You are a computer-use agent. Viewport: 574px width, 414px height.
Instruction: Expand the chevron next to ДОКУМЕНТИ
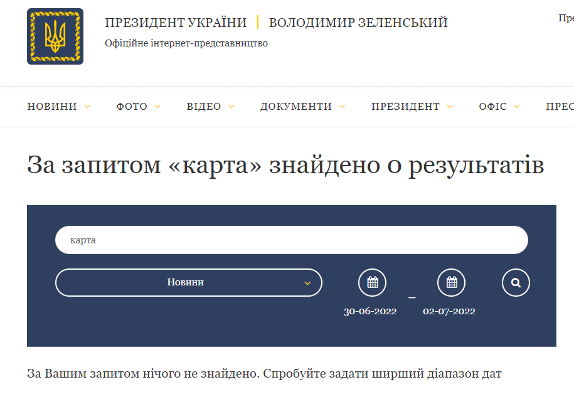pyautogui.click(x=343, y=107)
